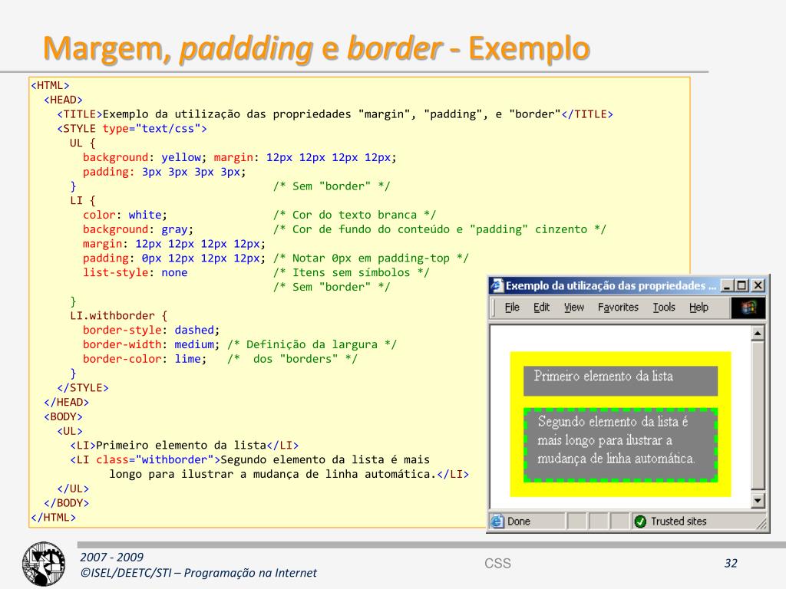Click 'Segundo elemento da lista' dashed-border item
Viewport: 786px width, 589px height.
[x=620, y=446]
